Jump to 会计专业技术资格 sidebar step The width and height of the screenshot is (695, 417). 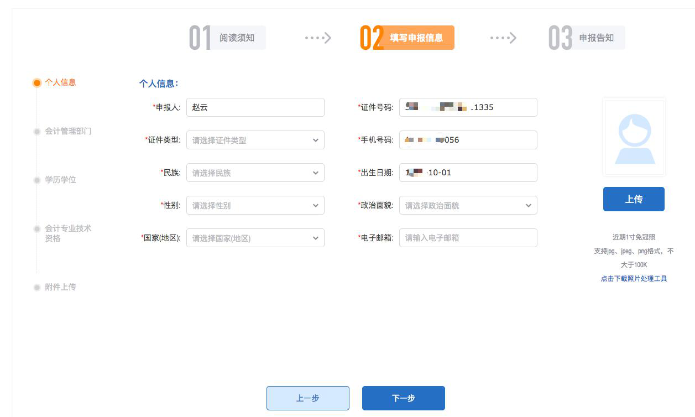[67, 233]
